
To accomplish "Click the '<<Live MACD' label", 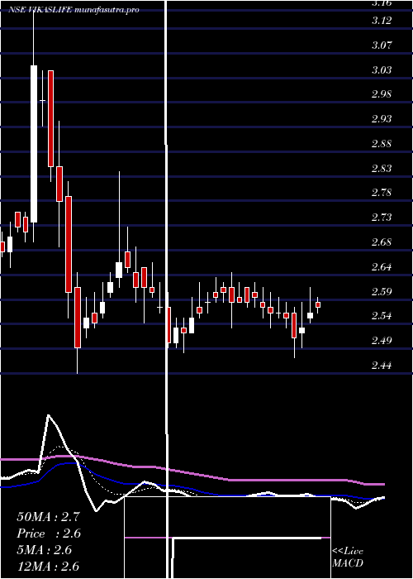I will (x=348, y=557).
